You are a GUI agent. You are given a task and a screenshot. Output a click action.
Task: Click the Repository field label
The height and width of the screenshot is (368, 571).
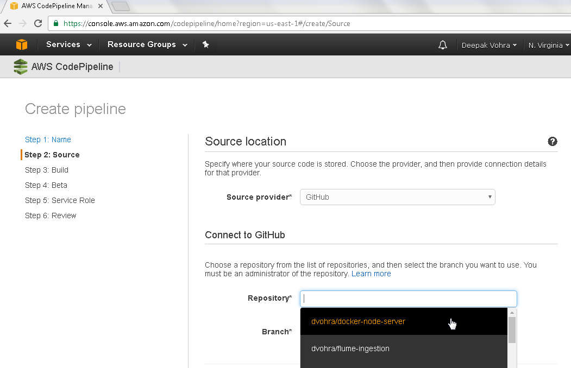pos(269,298)
